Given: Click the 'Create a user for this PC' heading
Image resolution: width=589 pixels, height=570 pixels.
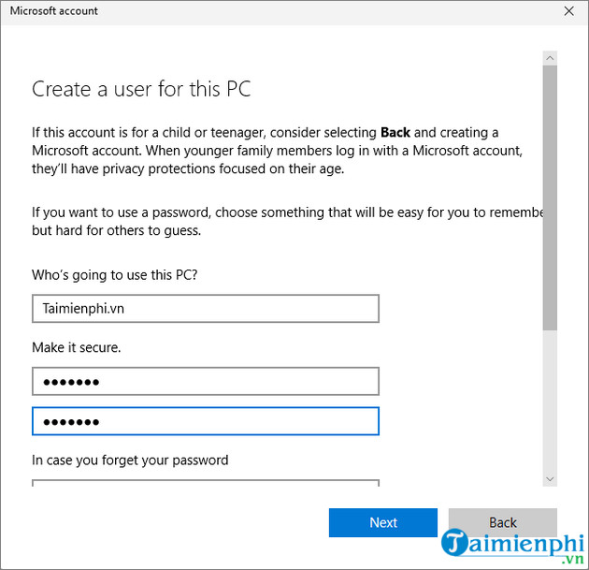Looking at the screenshot, I should tap(141, 89).
